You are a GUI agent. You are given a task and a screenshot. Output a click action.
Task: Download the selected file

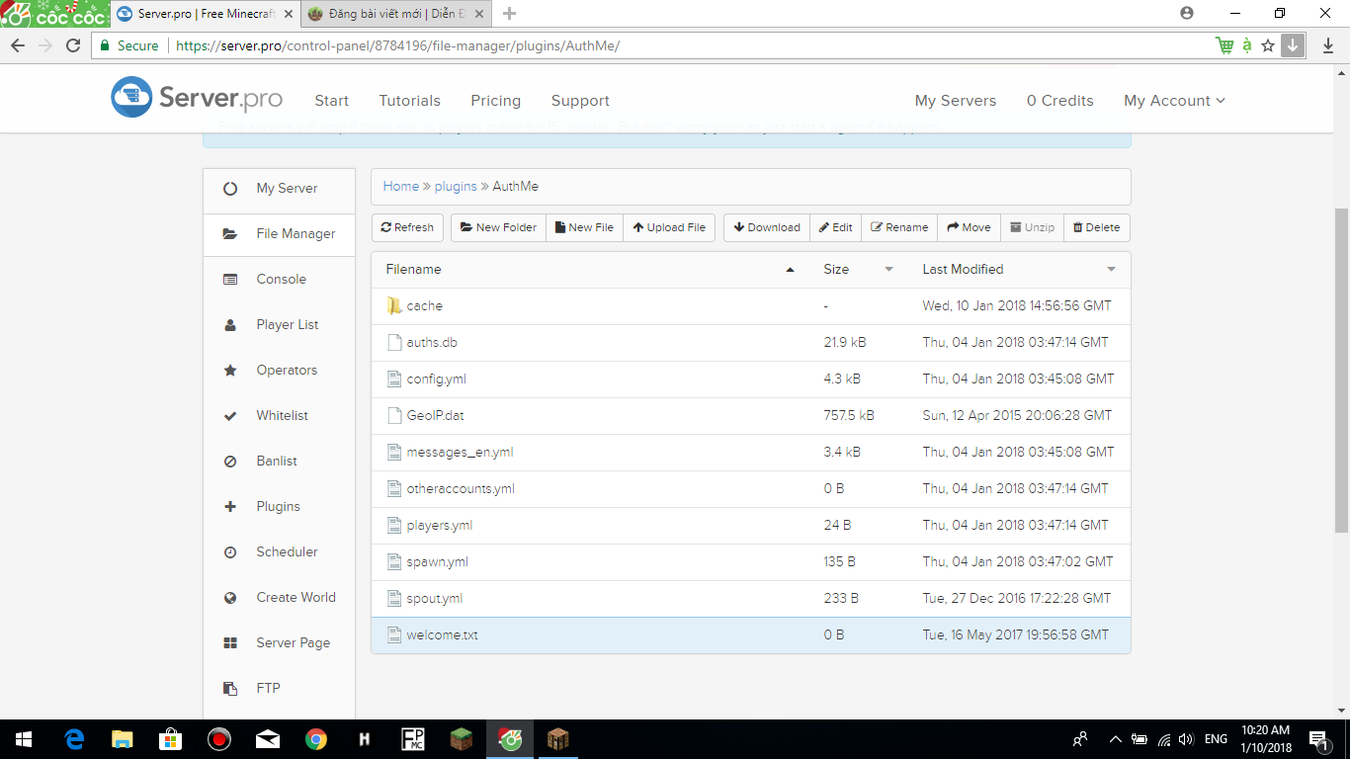click(x=767, y=227)
